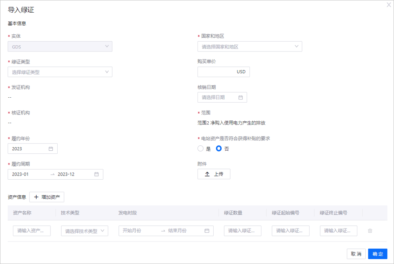
Task: Click 绿证起始编号 input field
Action: (x=290, y=231)
